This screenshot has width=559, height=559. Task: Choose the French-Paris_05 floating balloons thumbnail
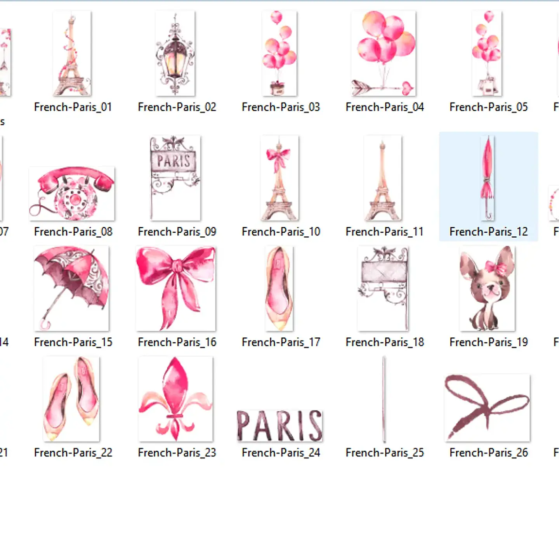(x=488, y=54)
